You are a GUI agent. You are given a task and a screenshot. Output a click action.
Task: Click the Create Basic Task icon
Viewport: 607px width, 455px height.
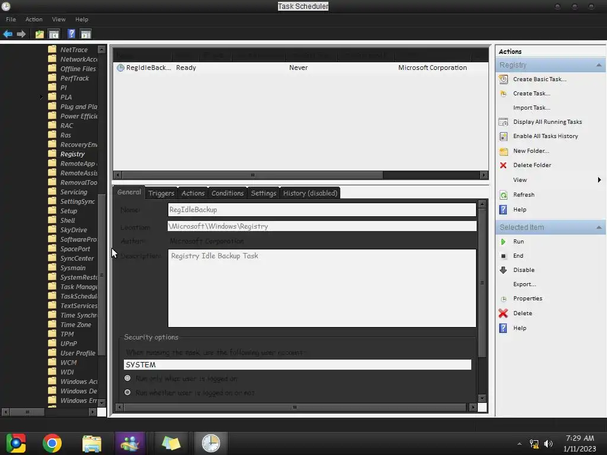(503, 79)
